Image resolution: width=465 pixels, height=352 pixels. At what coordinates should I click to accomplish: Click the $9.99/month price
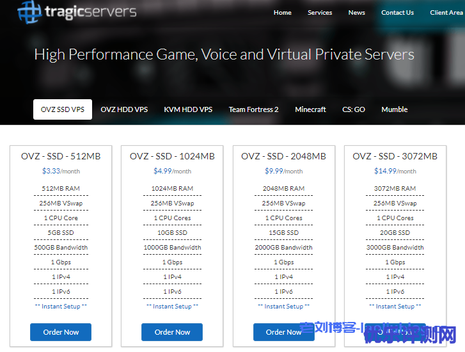click(x=284, y=171)
